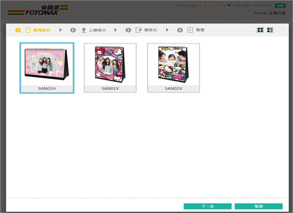Select the SAN01H calendar design

47,68
